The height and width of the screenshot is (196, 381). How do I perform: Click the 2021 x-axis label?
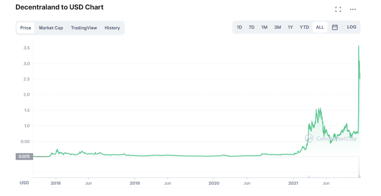[x=293, y=183]
